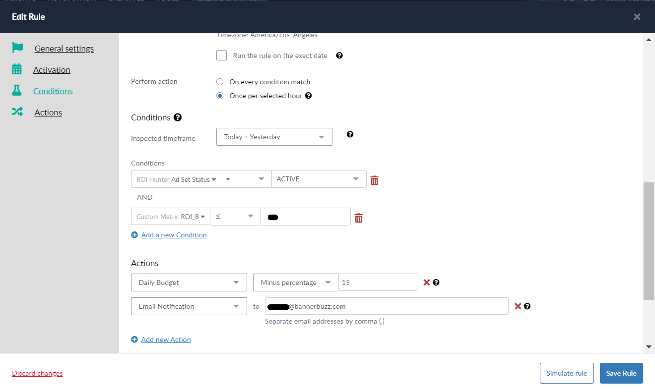Screen dimensions: 655x392
Task: Open help icon for Email Notification action
Action: click(527, 306)
